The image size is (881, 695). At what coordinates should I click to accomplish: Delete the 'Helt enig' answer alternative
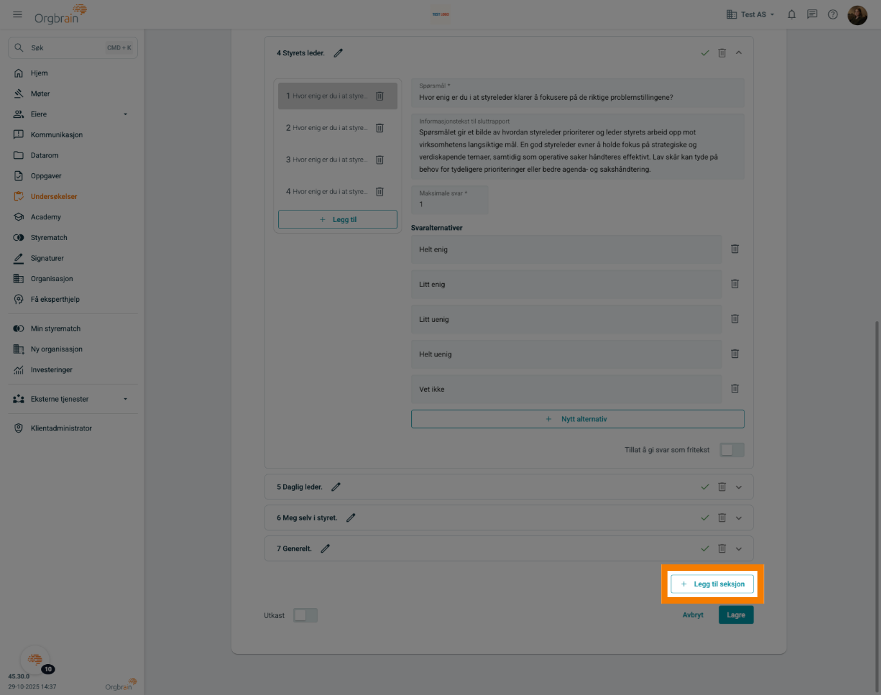coord(735,249)
